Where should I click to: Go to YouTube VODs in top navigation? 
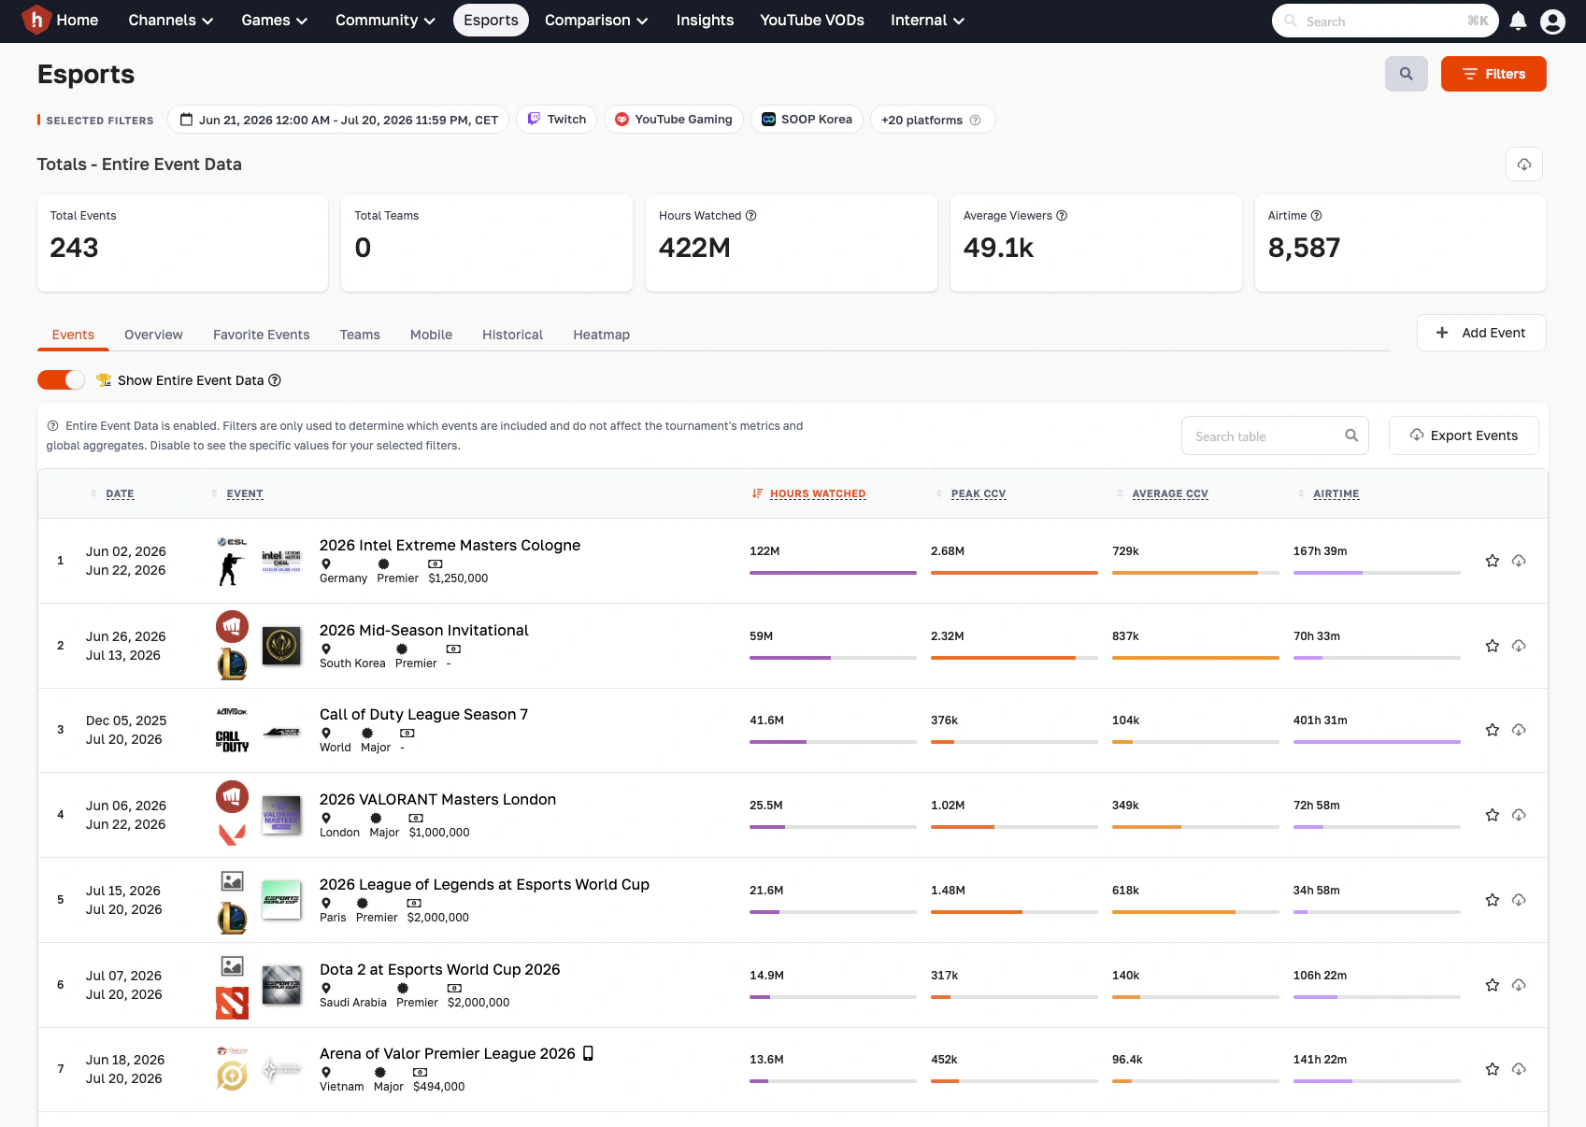point(812,21)
